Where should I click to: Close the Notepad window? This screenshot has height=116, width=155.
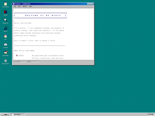click(x=92, y=4)
